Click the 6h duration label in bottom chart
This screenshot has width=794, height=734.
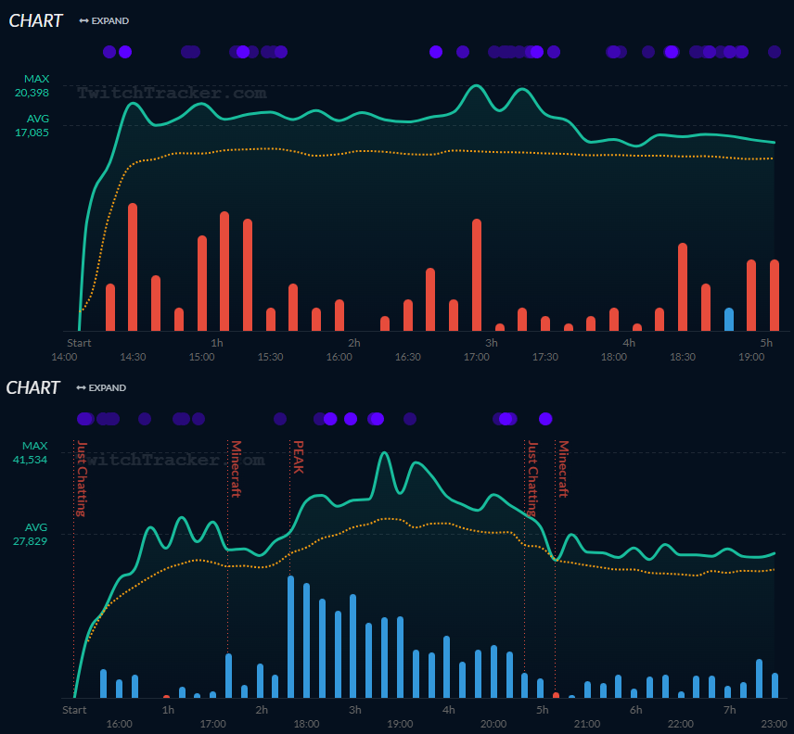point(636,710)
